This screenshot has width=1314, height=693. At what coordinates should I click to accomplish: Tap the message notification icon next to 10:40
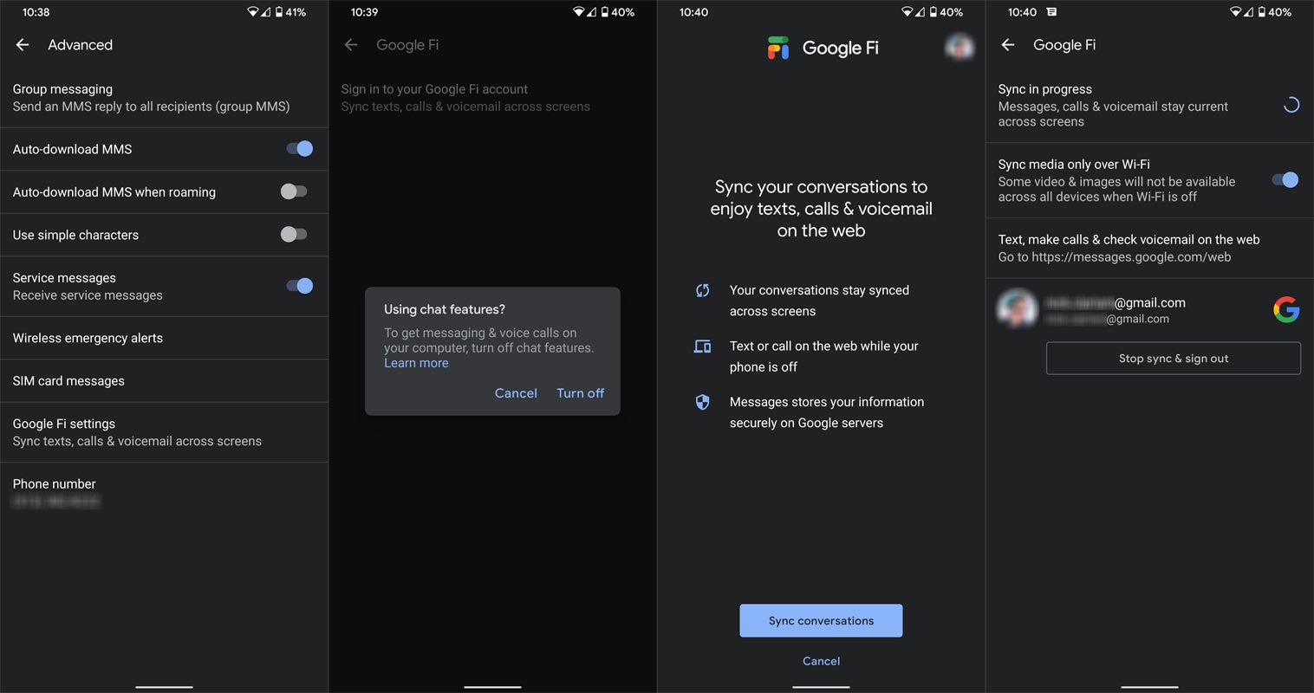click(x=1051, y=12)
